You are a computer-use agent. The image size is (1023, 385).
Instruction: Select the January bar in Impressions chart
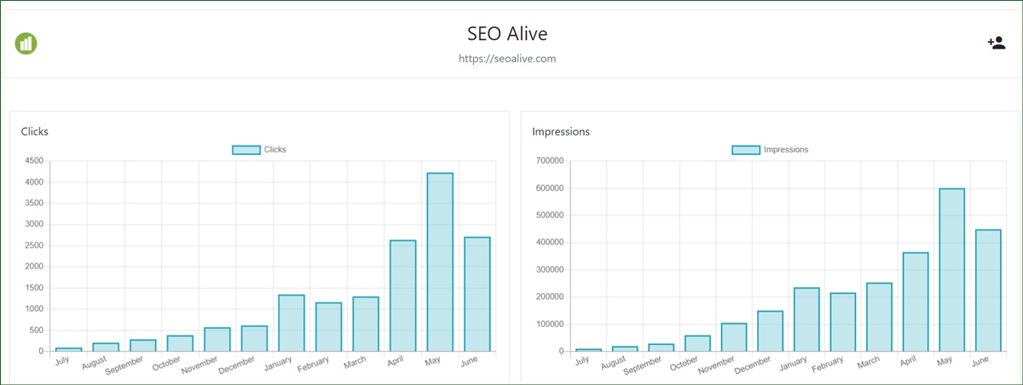click(x=806, y=319)
